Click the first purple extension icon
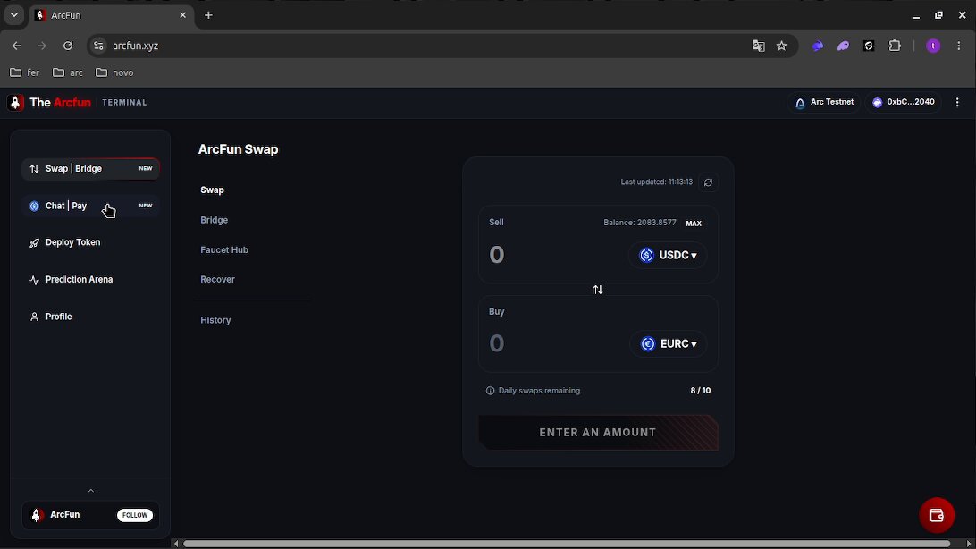The width and height of the screenshot is (976, 549). (817, 46)
